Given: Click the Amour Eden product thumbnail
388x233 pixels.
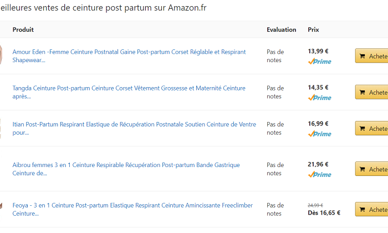Looking at the screenshot, I should click(x=1, y=55).
